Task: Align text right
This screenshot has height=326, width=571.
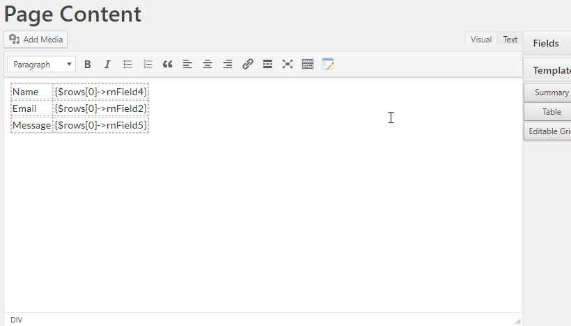Action: (x=228, y=65)
